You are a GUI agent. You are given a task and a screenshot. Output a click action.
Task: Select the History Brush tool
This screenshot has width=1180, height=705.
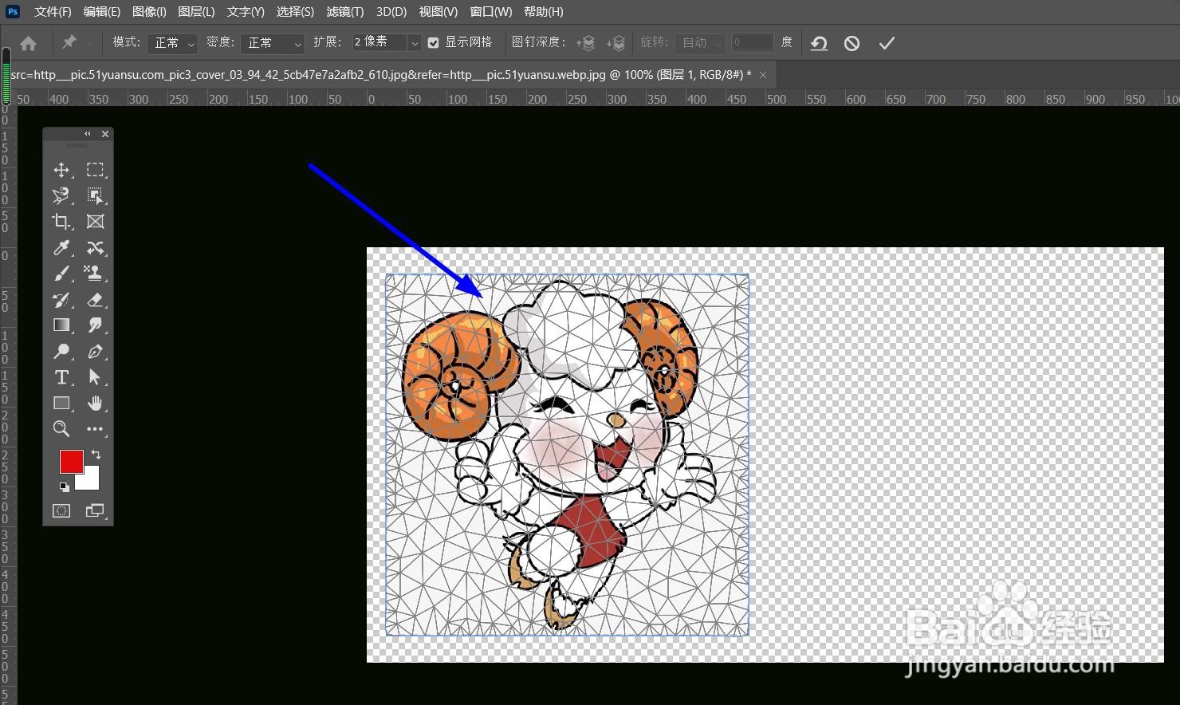[x=61, y=300]
